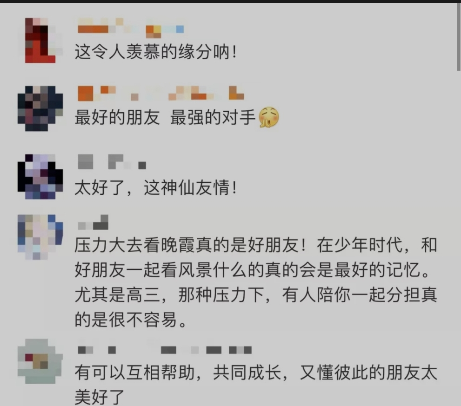Select the comment ending with 太美好了
Image resolution: width=461 pixels, height=406 pixels.
256,385
